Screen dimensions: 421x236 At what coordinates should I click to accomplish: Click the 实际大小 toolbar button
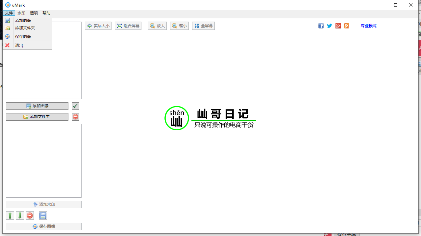[x=98, y=26]
